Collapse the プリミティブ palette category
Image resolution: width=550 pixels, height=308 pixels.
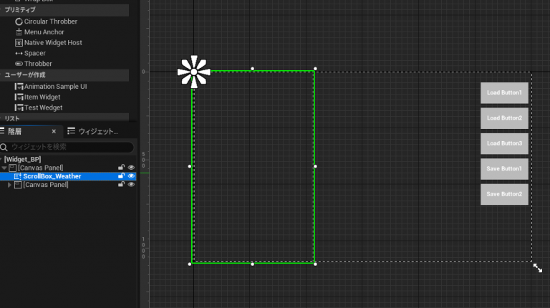21,11
